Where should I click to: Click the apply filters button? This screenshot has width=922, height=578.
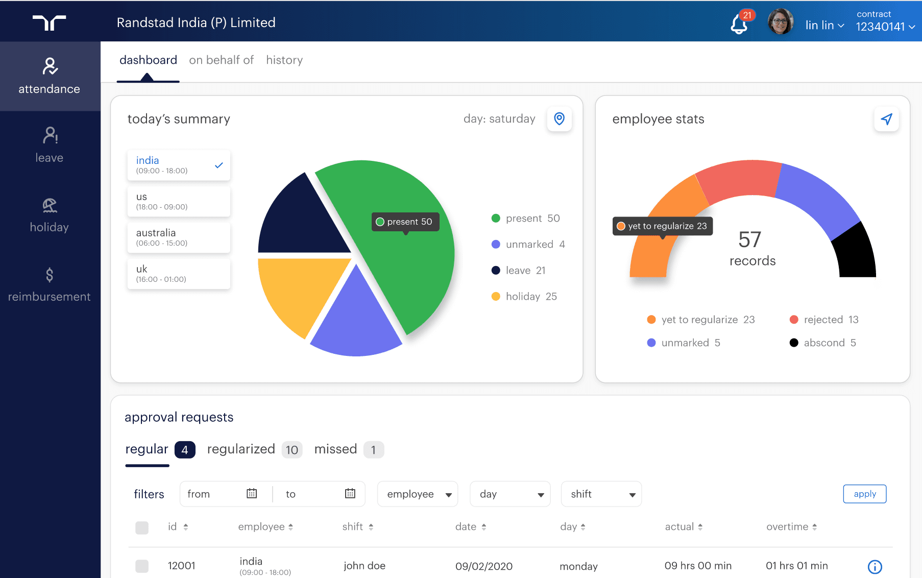(x=865, y=494)
